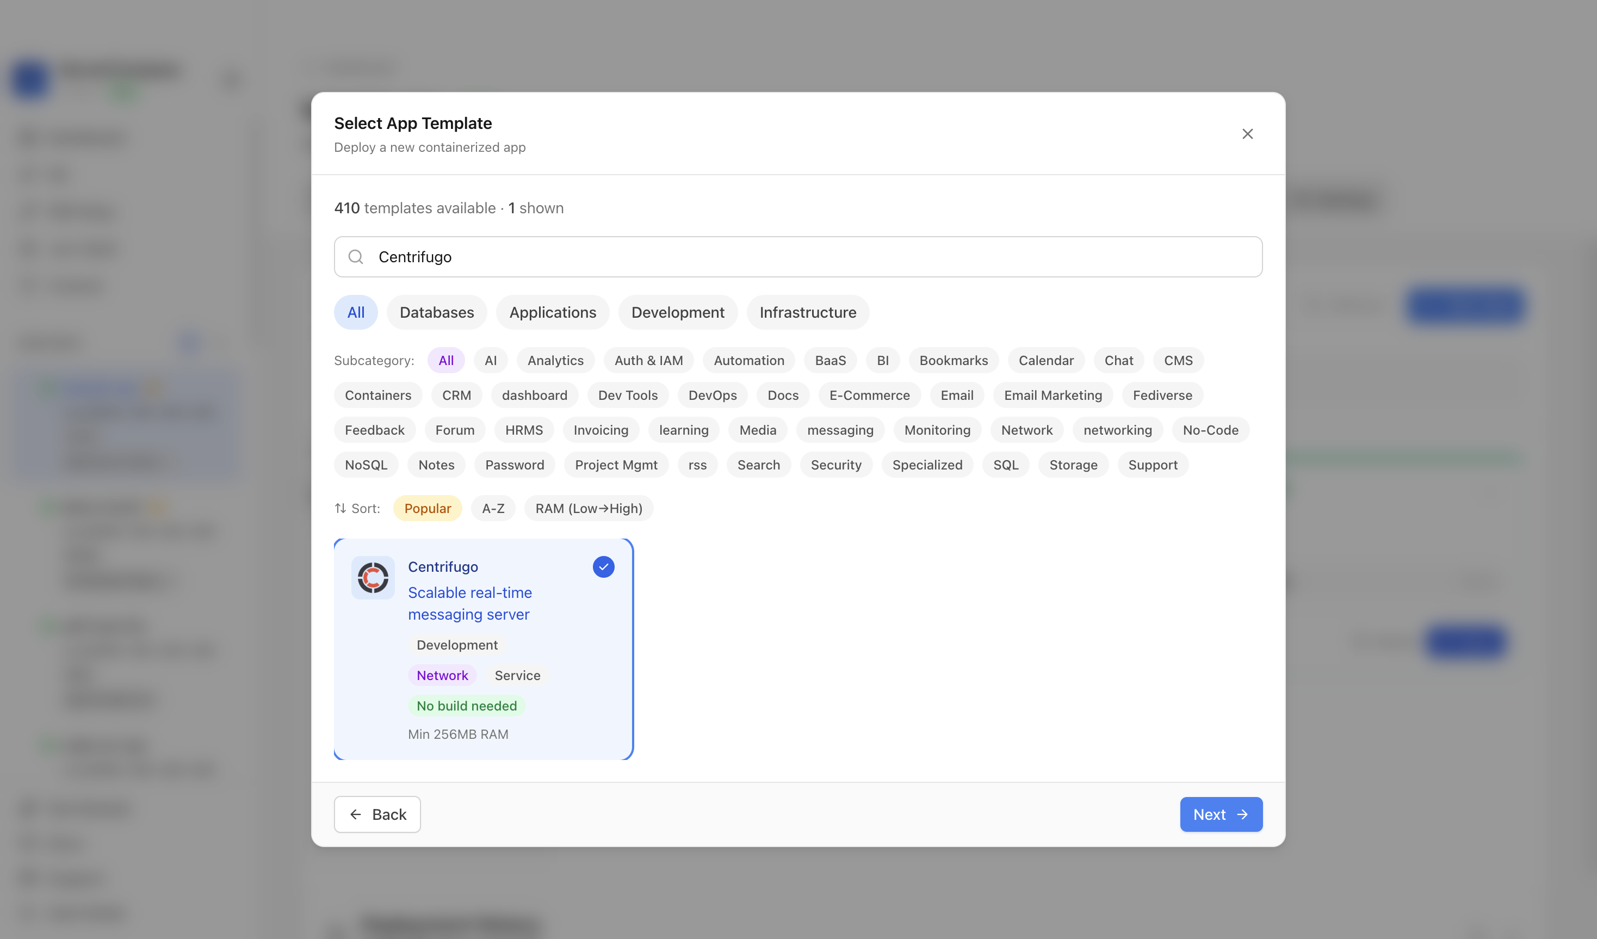Filter by Bookmarks subcategory

tap(953, 360)
